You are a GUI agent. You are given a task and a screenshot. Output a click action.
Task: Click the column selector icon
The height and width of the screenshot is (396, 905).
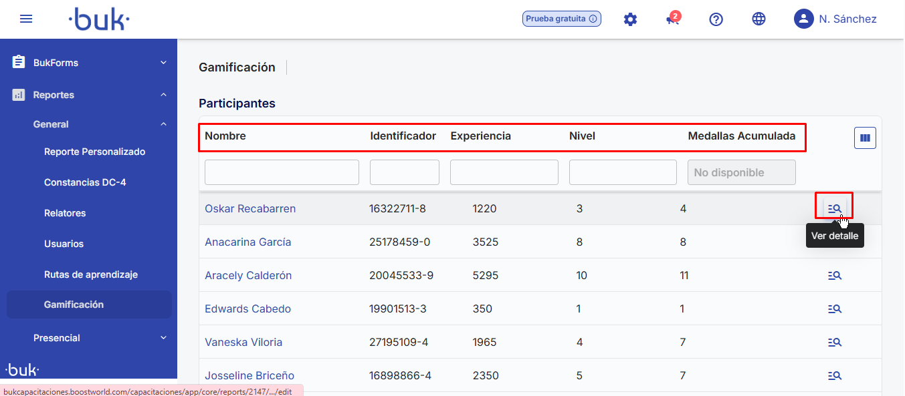coord(865,138)
